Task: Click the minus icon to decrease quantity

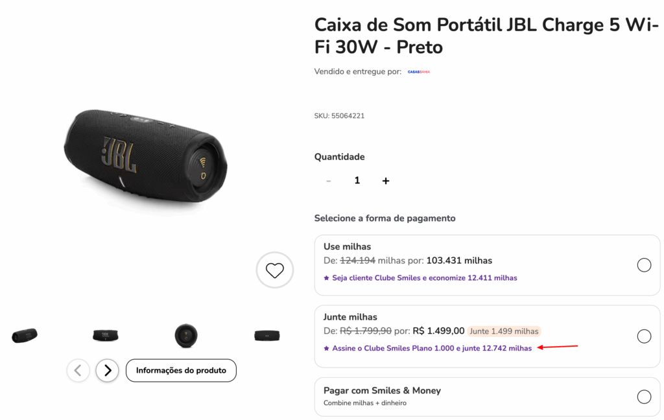Action: tap(329, 181)
